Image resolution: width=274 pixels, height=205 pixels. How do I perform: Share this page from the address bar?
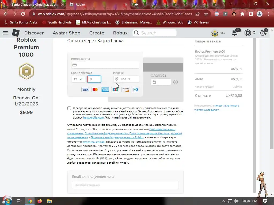pos(197,14)
